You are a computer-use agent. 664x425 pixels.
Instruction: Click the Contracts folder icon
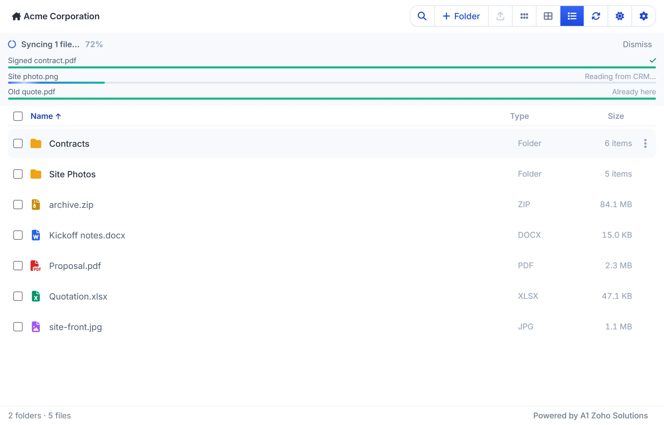pos(36,143)
